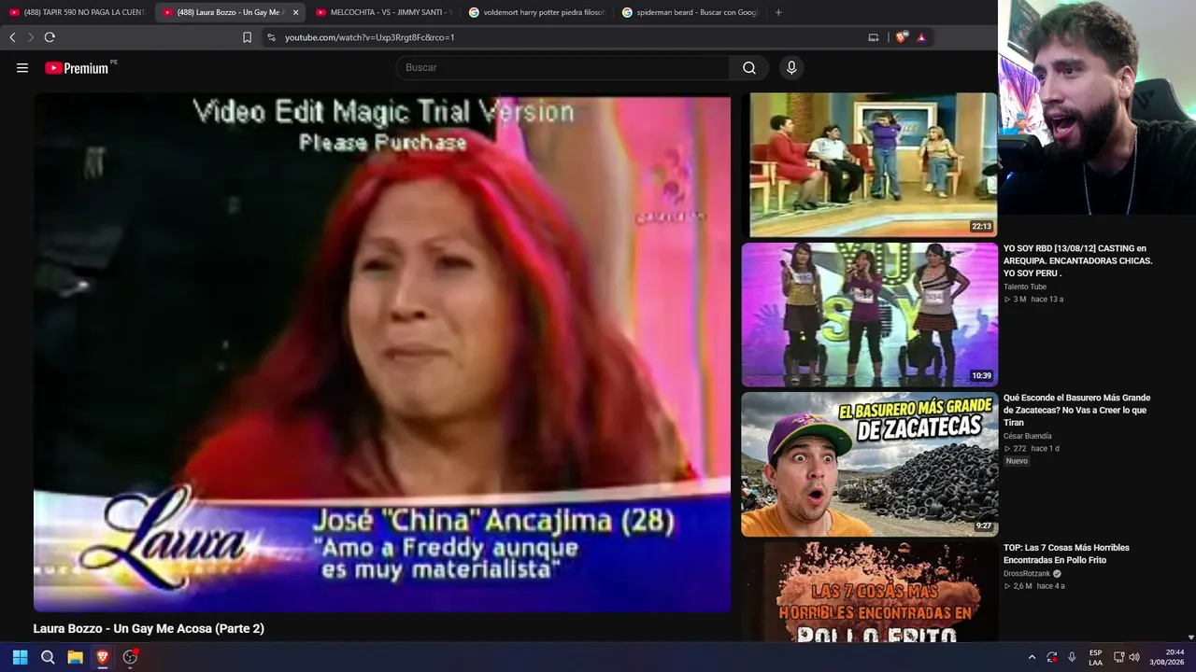Open Brave Rewards triangle icon
This screenshot has height=672, width=1196.
click(x=921, y=37)
